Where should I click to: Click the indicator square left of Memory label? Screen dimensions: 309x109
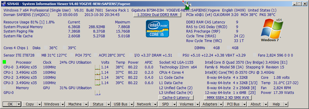click(x=4, y=88)
